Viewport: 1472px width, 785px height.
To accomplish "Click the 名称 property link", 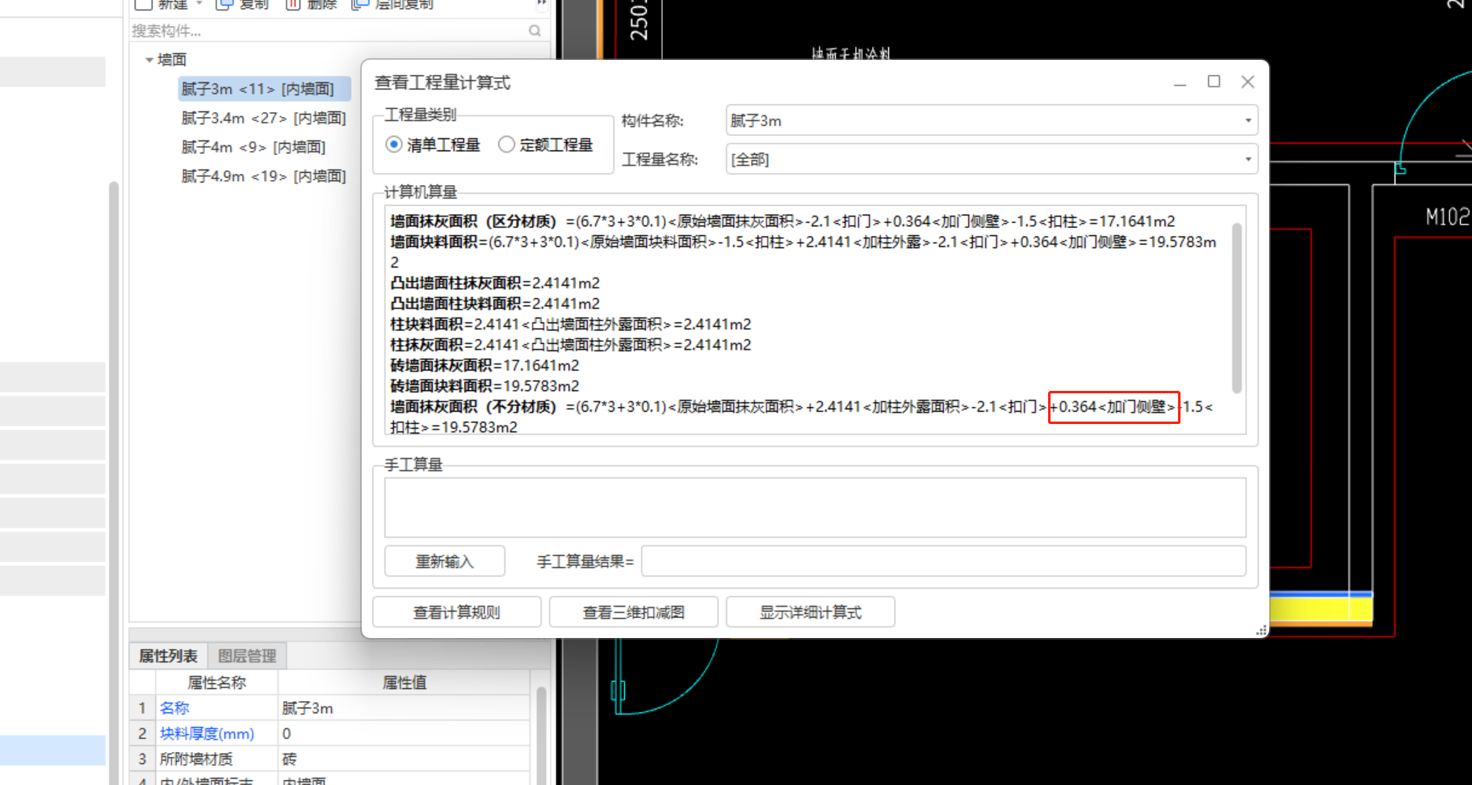I will pos(174,708).
